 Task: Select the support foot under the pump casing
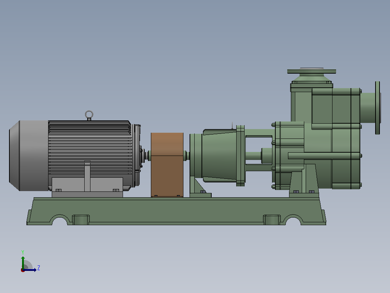point(304,180)
